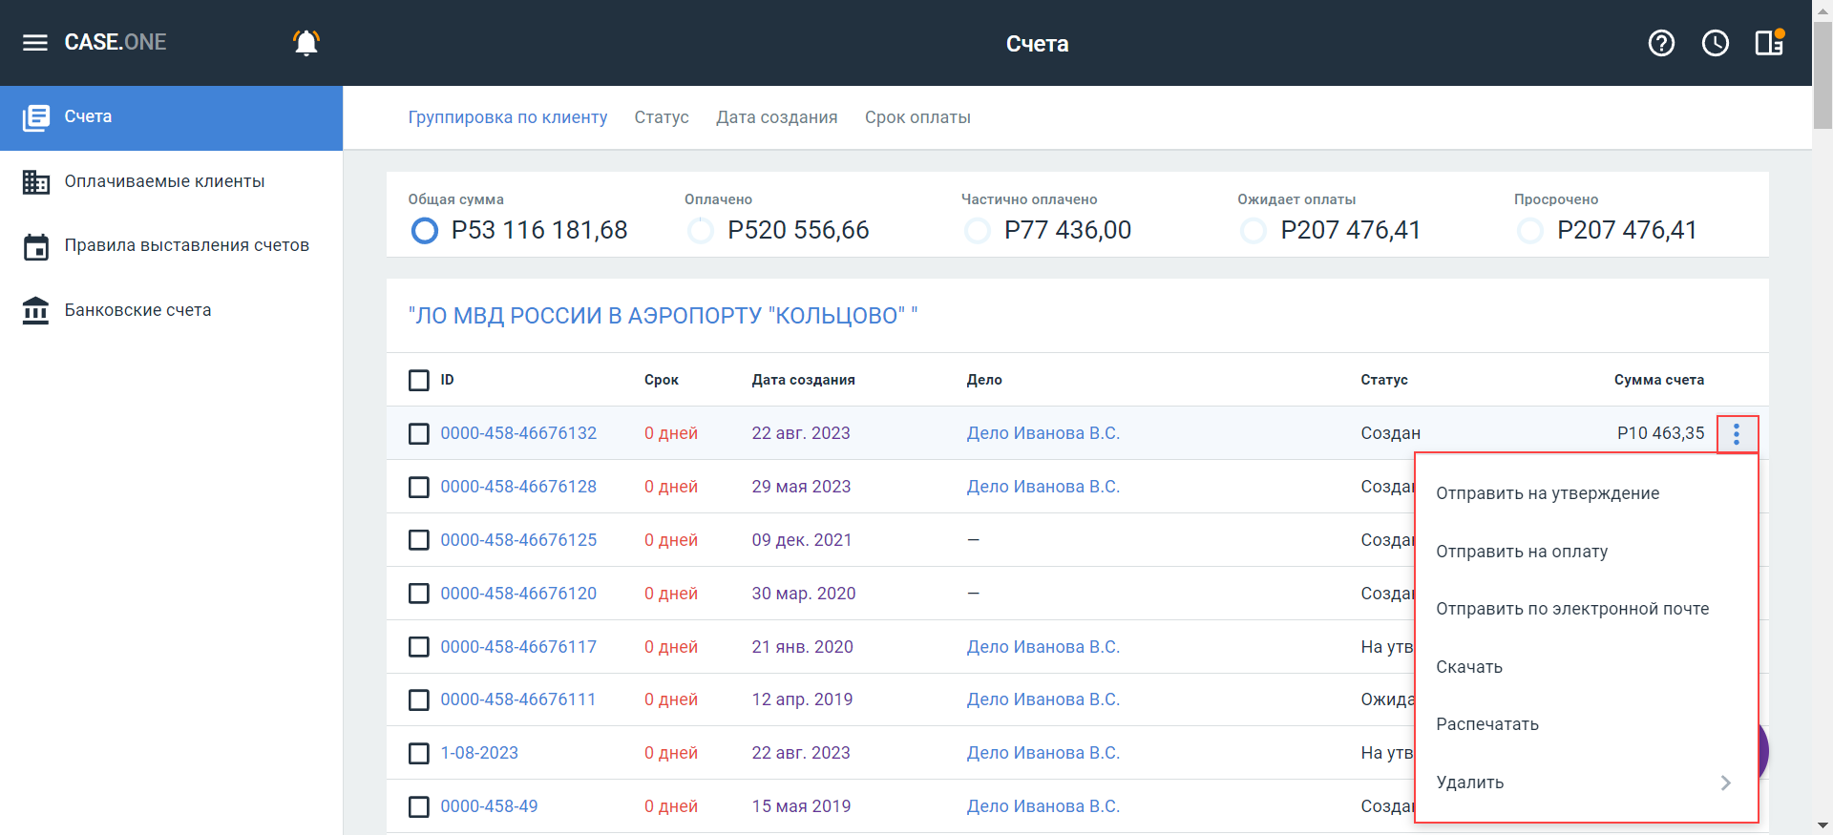Viewport: 1833px width, 835px height.
Task: Check the box for invoice 0000-458-46676120
Action: click(419, 594)
